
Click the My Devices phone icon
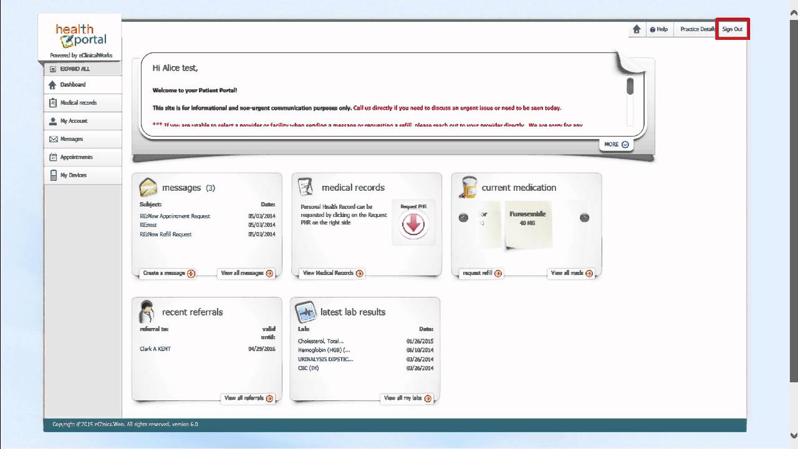pyautogui.click(x=53, y=175)
